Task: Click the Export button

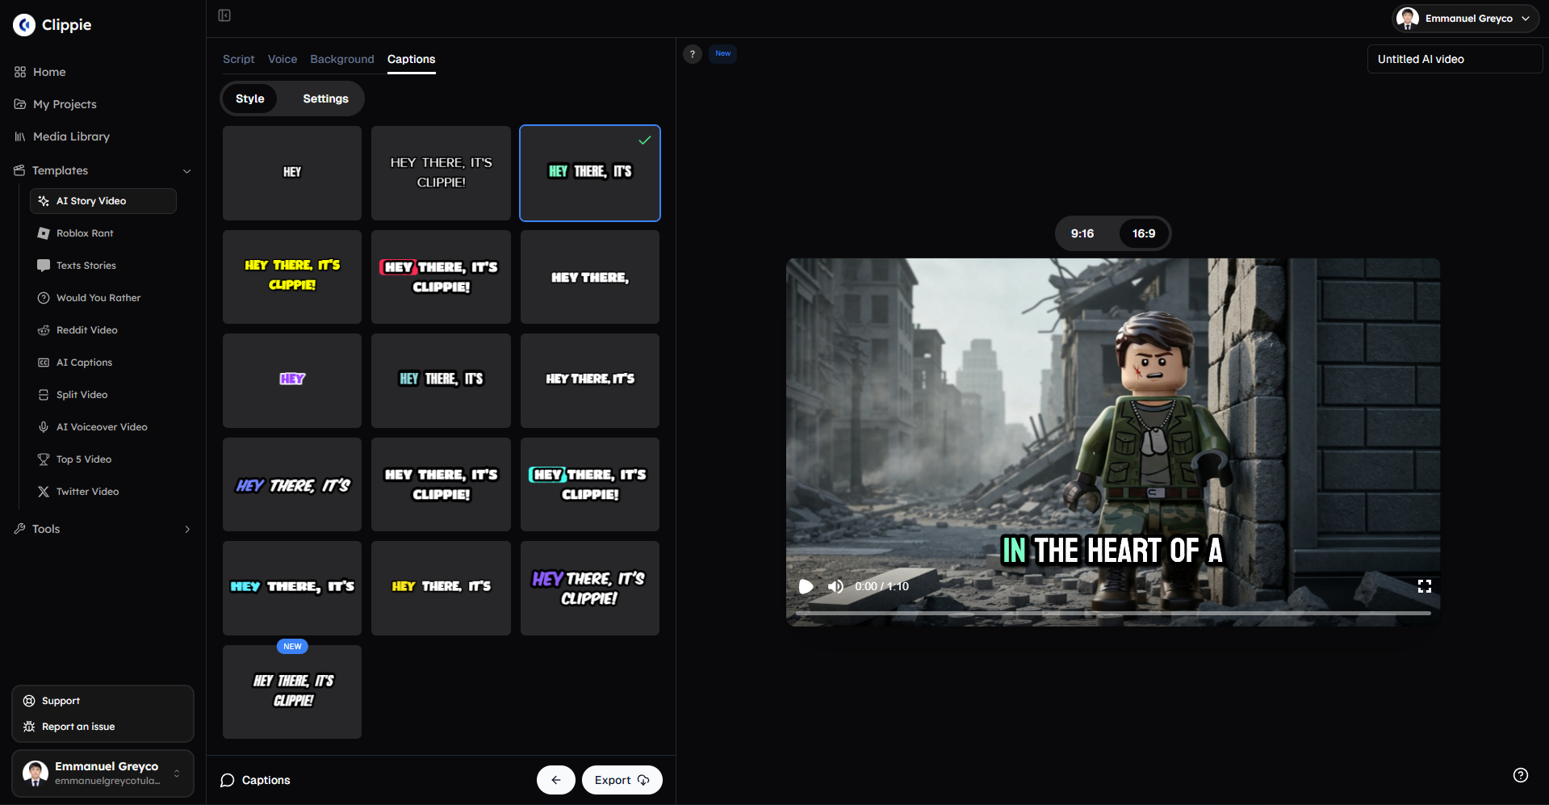Action: point(622,780)
